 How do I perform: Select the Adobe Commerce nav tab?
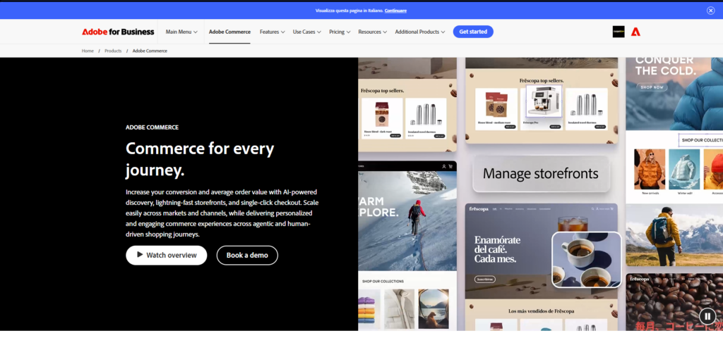click(229, 32)
